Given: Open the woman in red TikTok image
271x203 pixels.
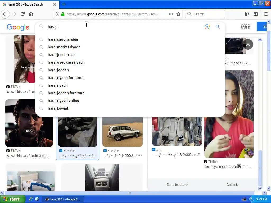Looking at the screenshot, I should coord(229,114).
